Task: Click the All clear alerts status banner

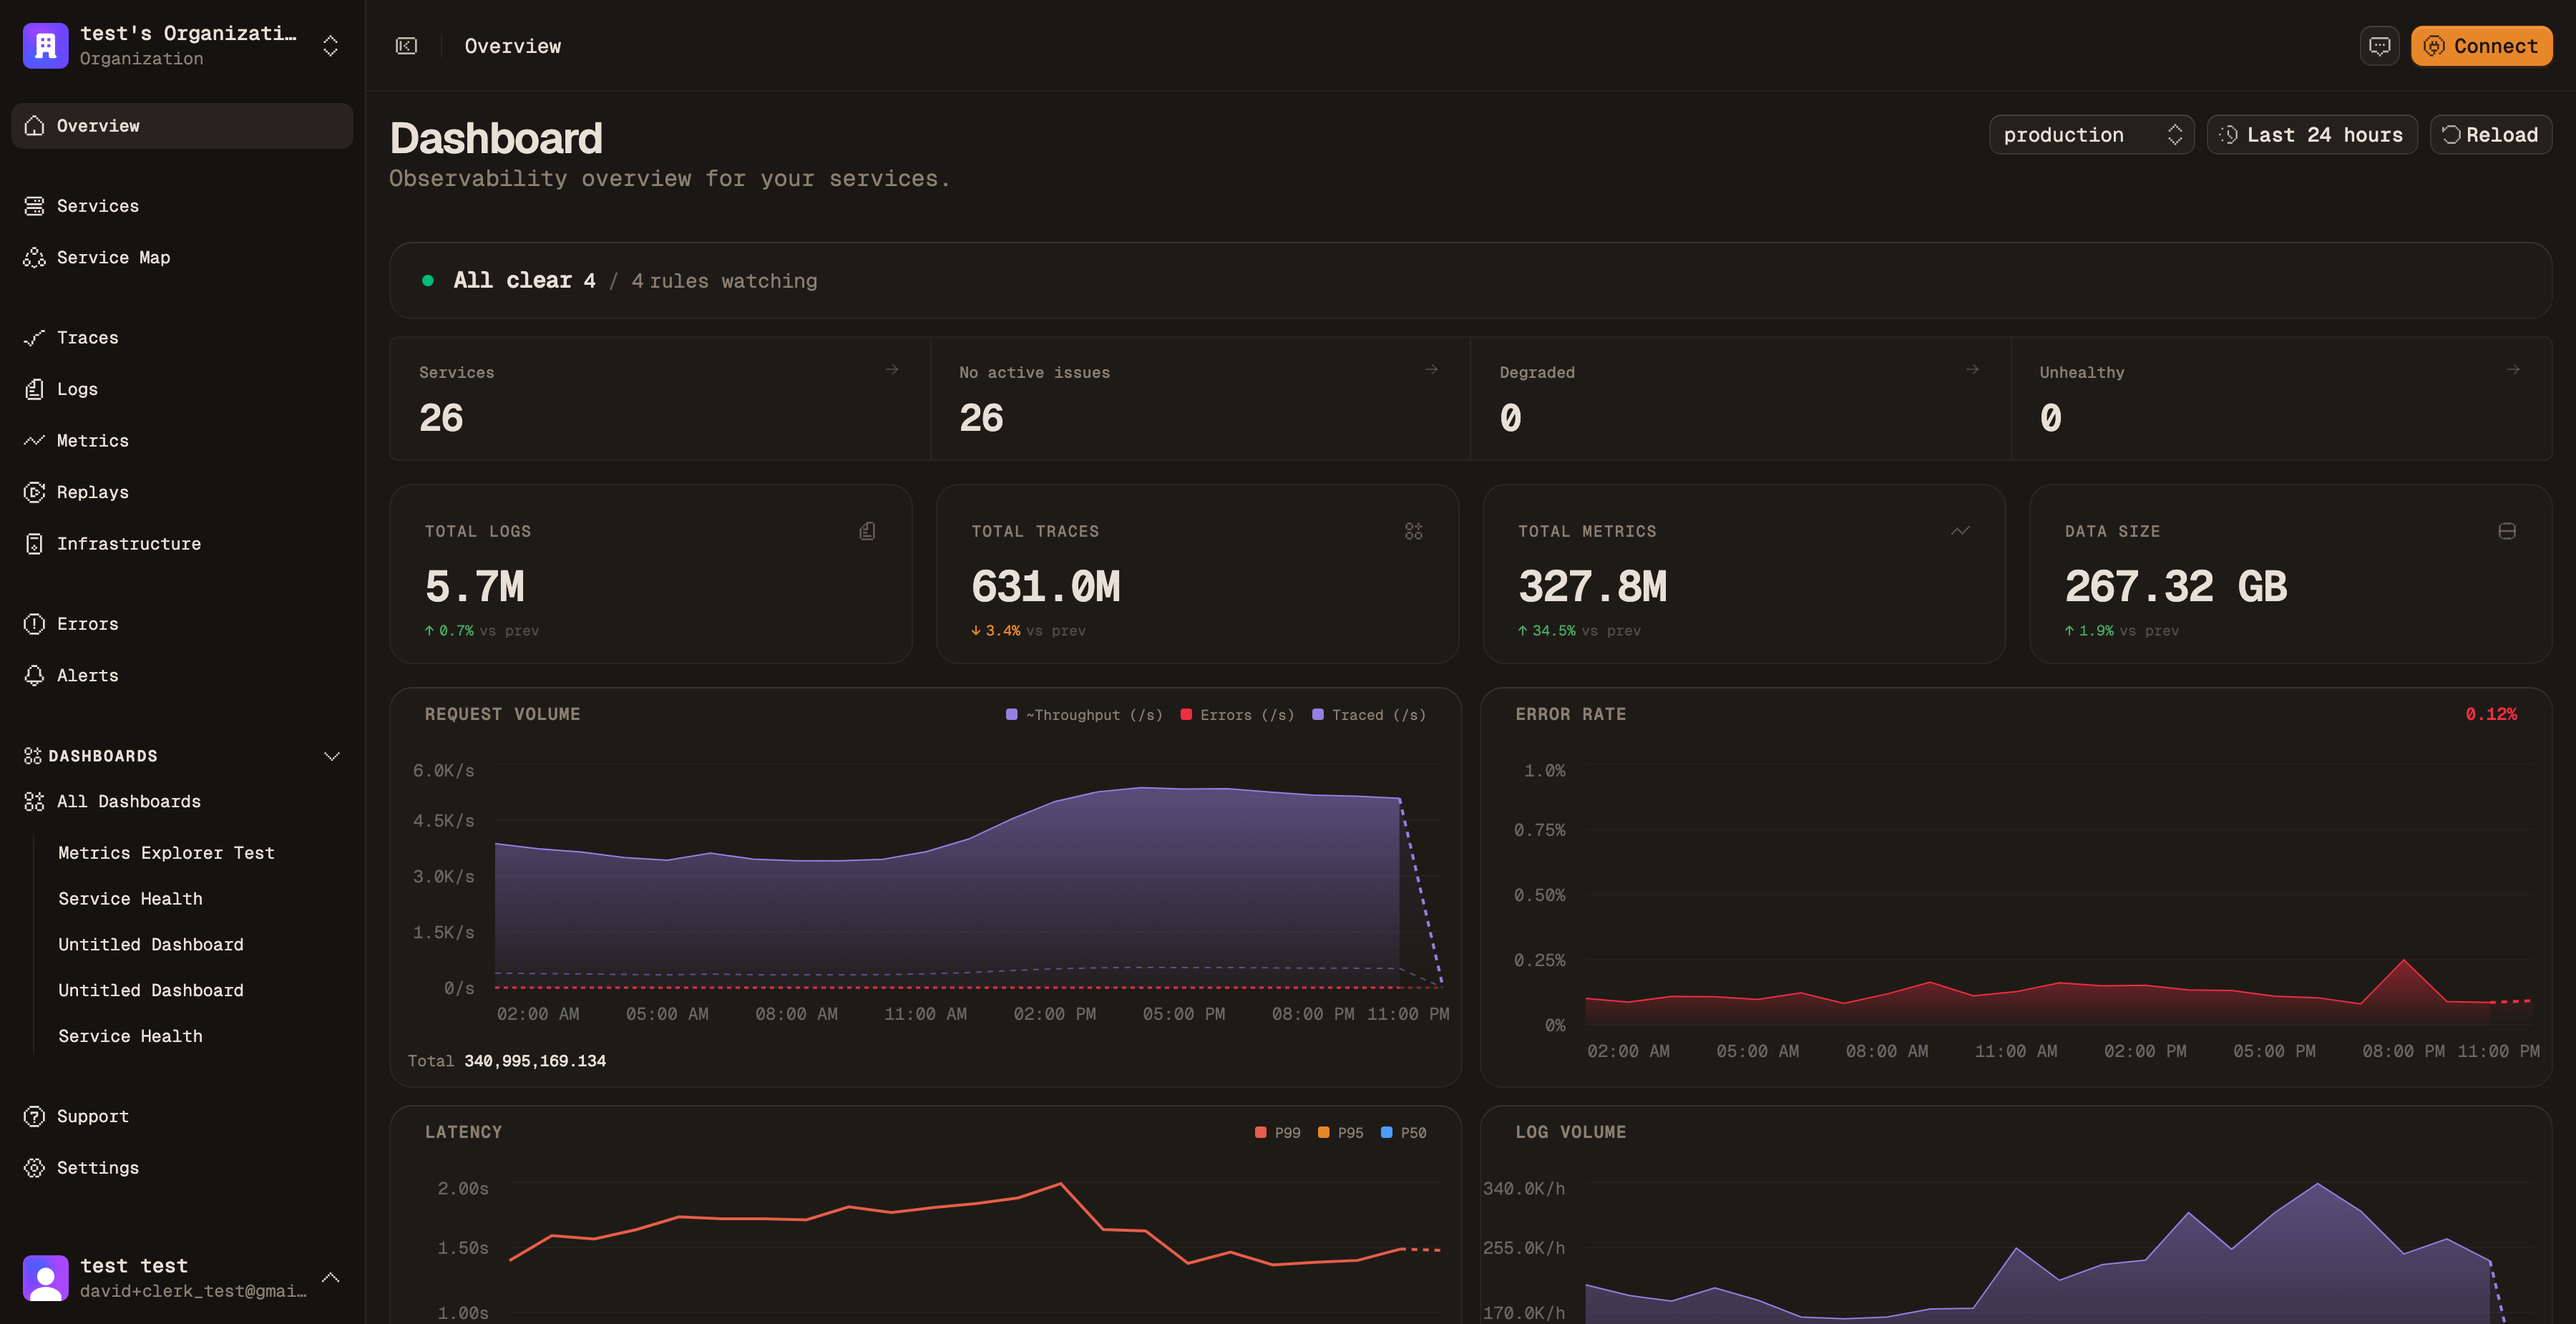Action: point(1470,281)
